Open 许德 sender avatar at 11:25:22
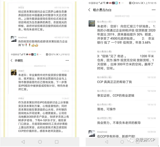This screenshot has height=147, width=160. pos(14,72)
